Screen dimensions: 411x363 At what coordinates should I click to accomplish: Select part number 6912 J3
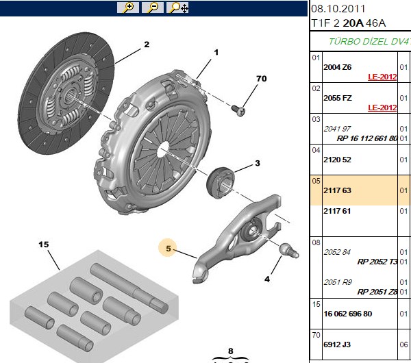337,345
